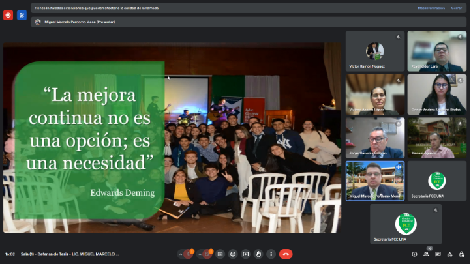
Task: Raise your hand
Action: coord(258,254)
